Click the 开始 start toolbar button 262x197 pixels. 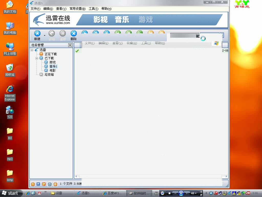[x=52, y=35]
